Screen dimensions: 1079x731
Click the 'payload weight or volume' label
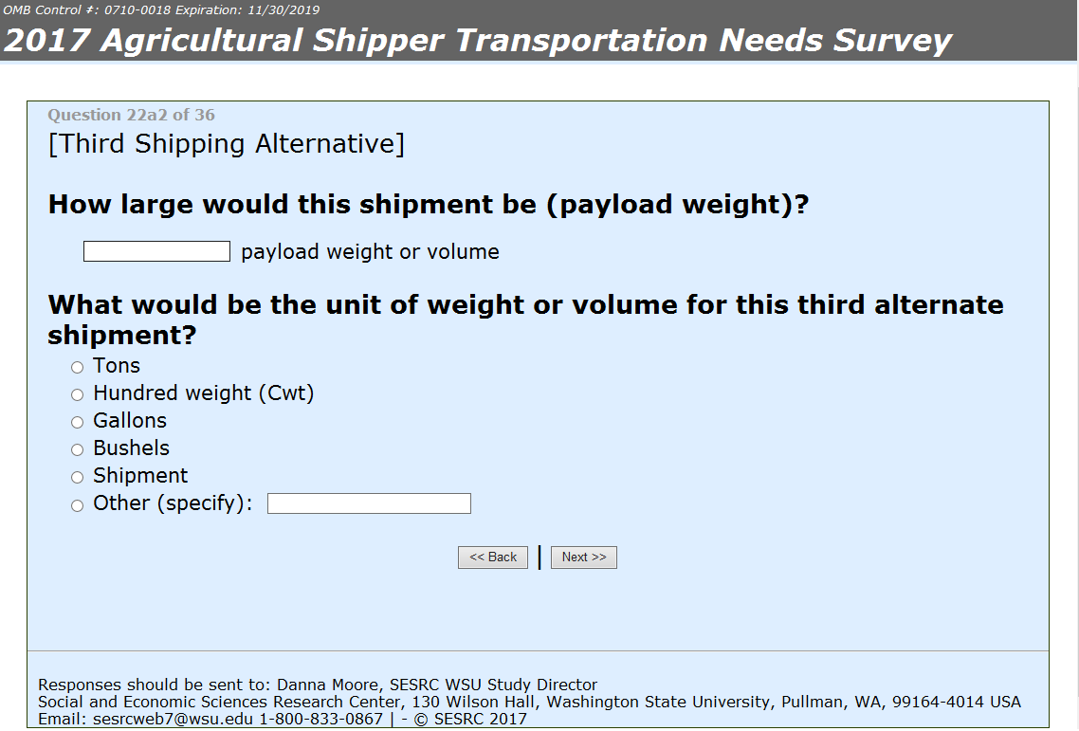click(370, 252)
